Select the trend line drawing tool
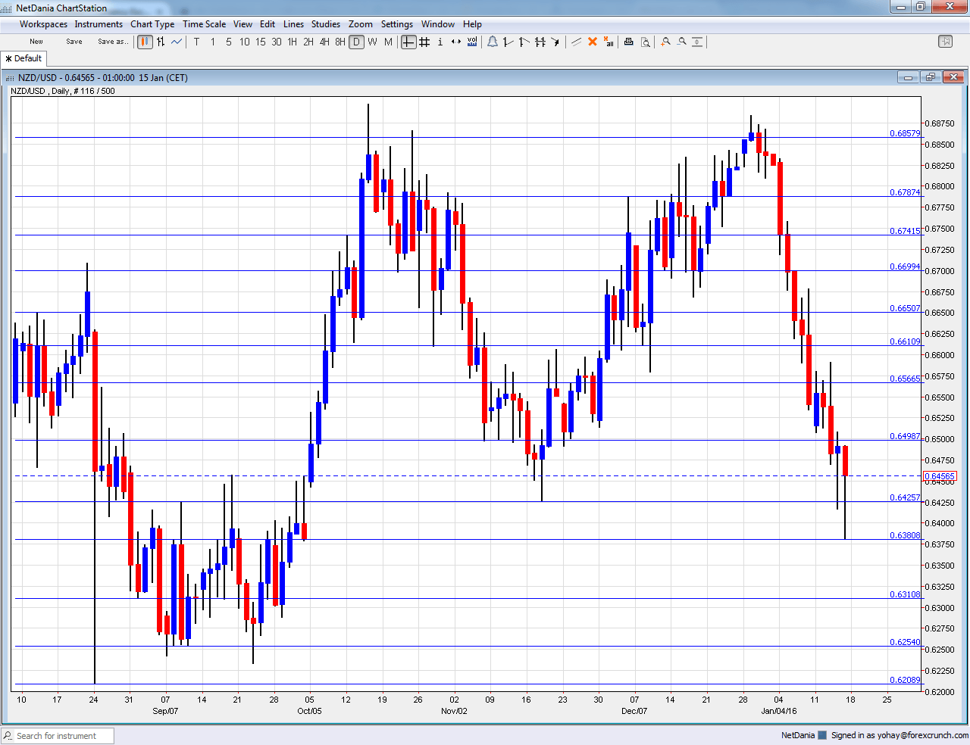This screenshot has height=745, width=970. point(577,42)
